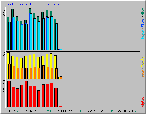This screenshot has height=114, width=146.
Task: Click green day 24 label on x-axis
Action: coord(107,111)
